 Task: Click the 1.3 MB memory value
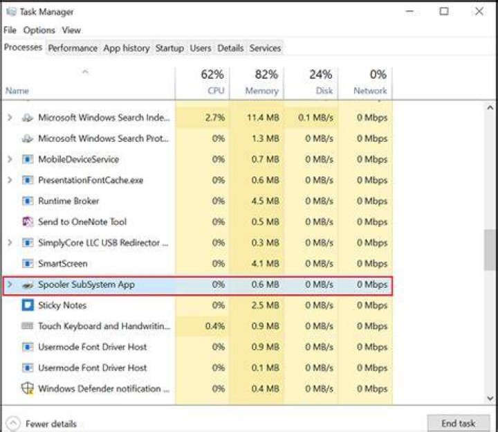pos(266,138)
